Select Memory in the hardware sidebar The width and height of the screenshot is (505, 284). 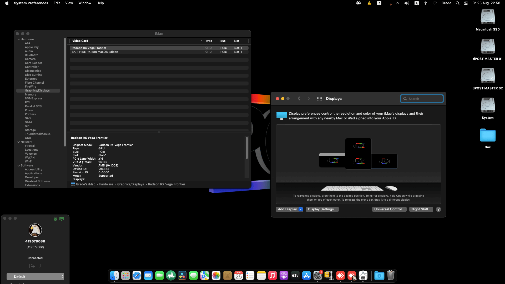[x=31, y=95]
